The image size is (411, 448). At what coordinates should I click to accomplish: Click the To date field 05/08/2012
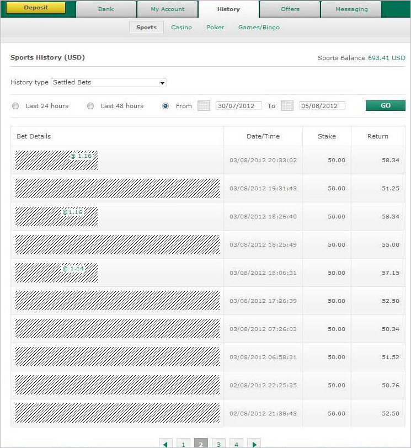coord(322,106)
